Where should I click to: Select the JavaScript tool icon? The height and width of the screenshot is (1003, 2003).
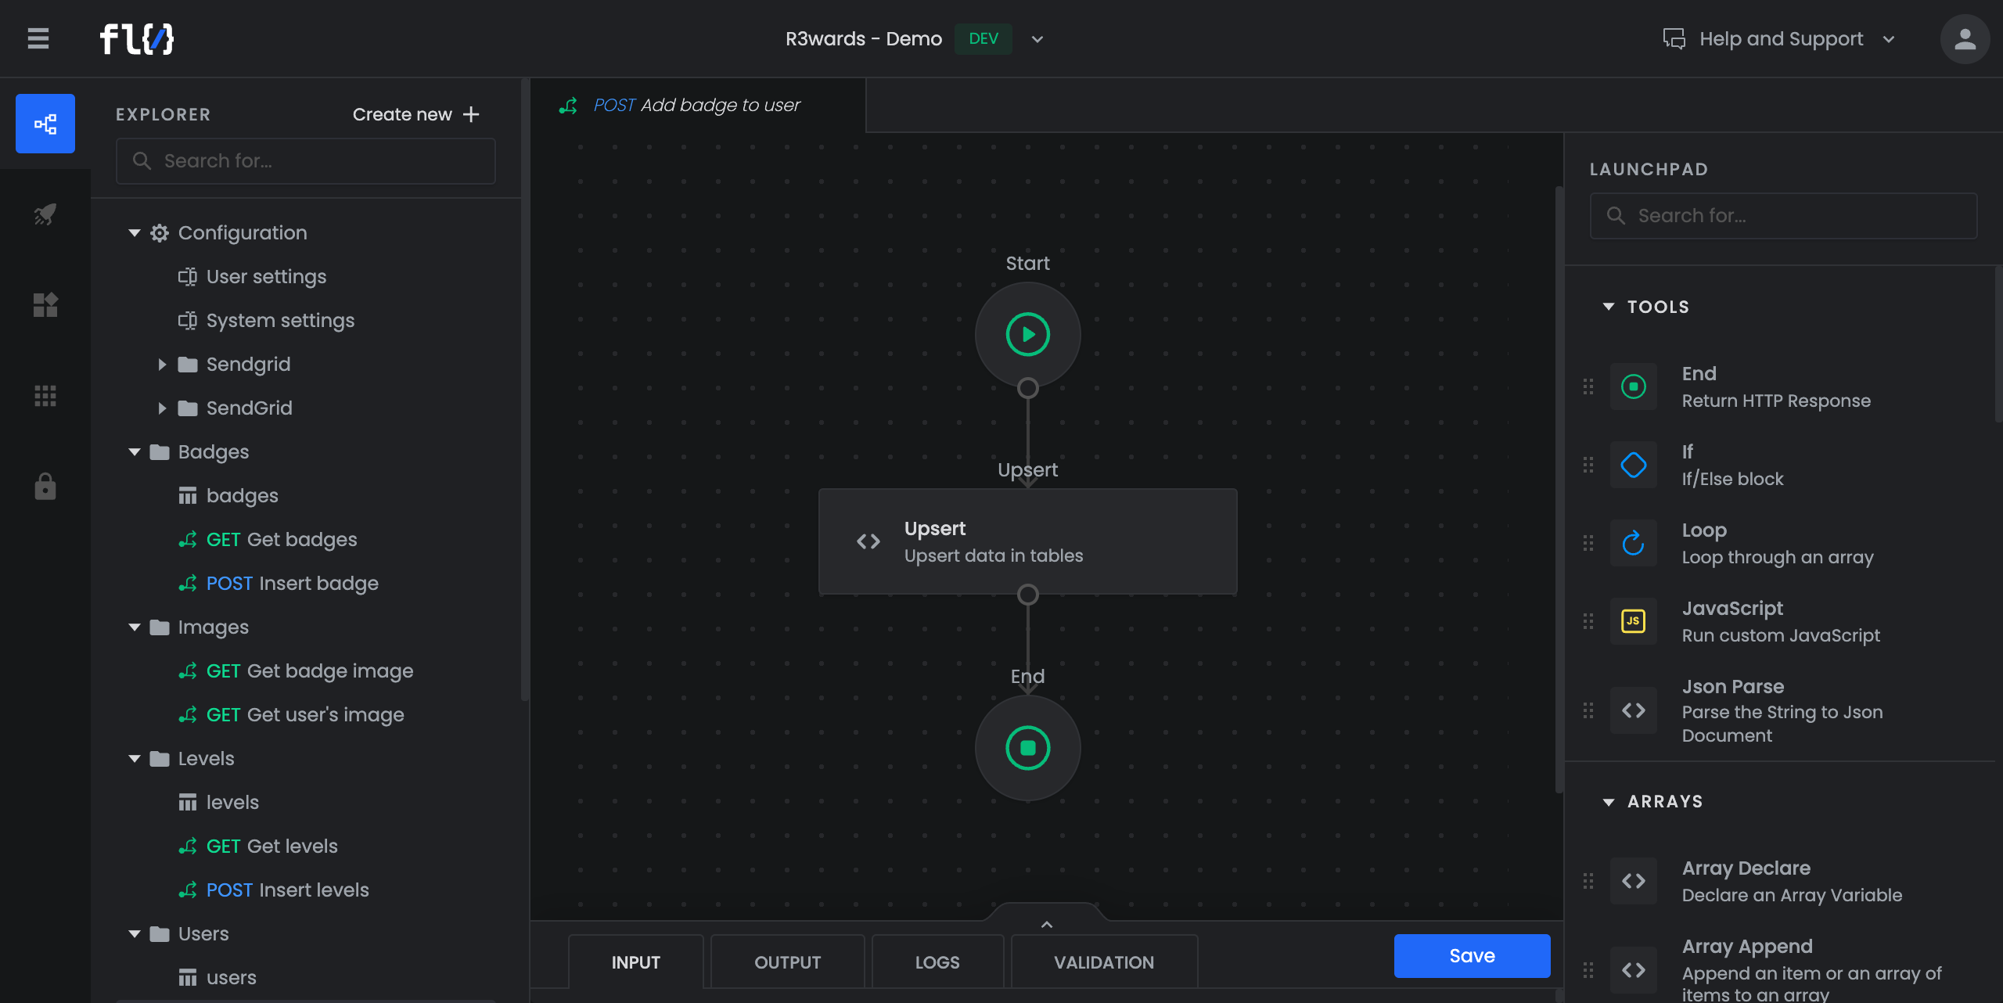[1634, 621]
